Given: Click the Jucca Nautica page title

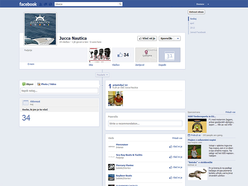Looking at the screenshot, I should point(73,38).
